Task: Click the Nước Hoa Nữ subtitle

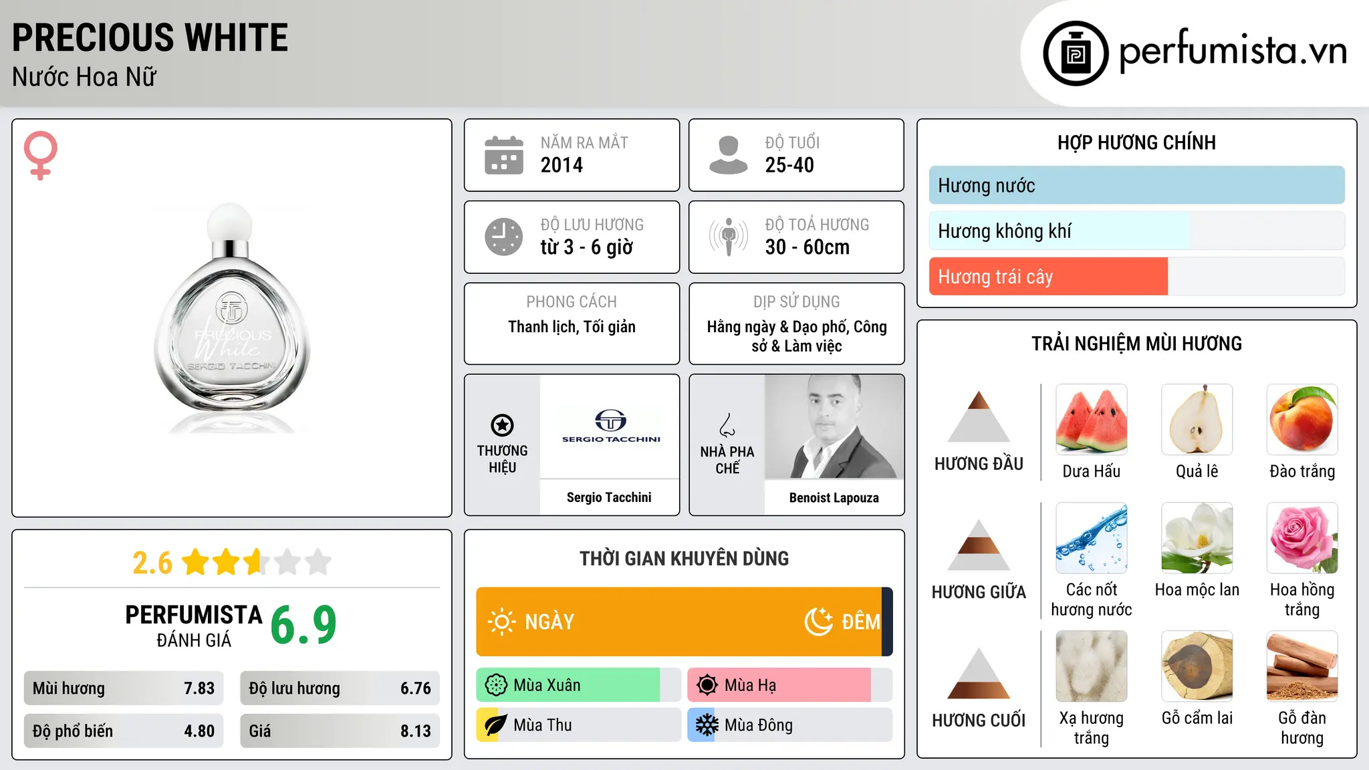Action: tap(84, 77)
